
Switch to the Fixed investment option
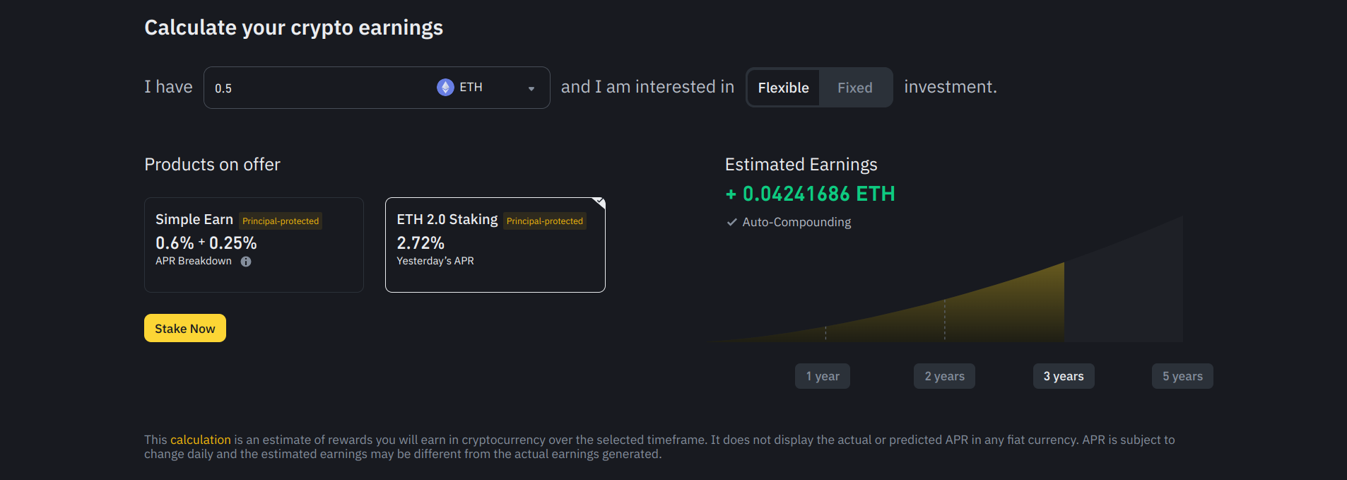coord(854,87)
